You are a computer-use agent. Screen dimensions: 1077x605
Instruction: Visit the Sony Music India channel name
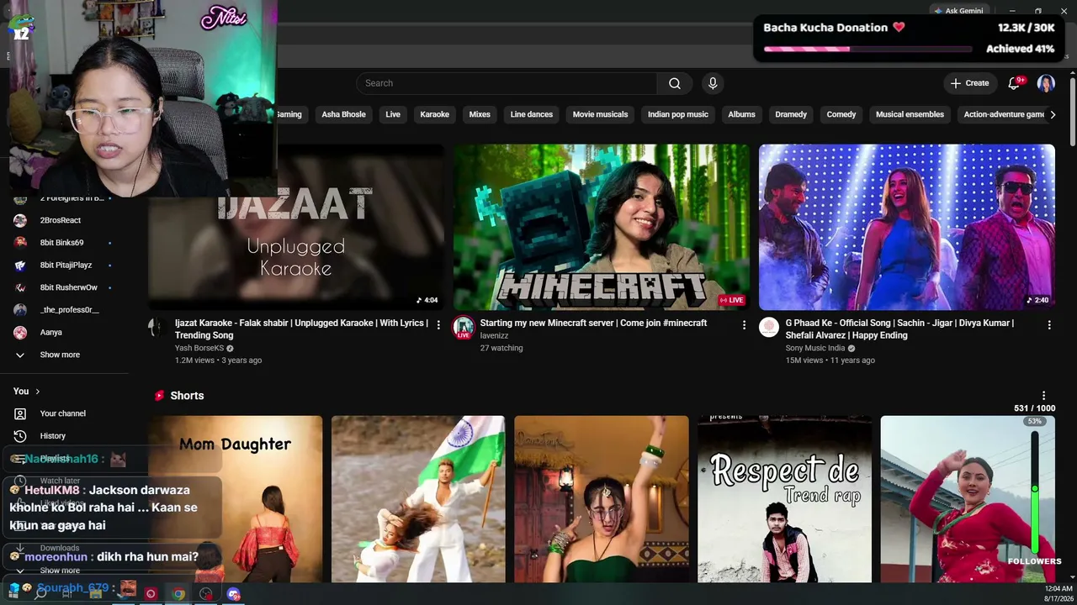[815, 348]
